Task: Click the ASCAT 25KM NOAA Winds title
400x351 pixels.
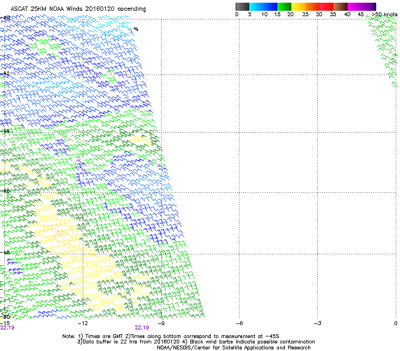Action: 78,9
